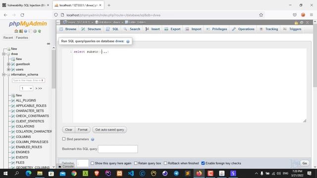Click the log out icon beside home
This screenshot has height=178, width=317.
(21, 31)
